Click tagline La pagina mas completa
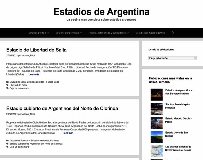Screen dimensions: 203x160 click(x=101, y=20)
